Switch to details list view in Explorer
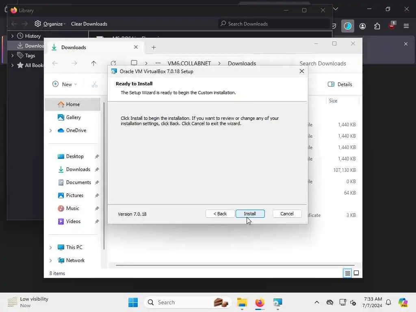416x312 pixels. click(x=347, y=273)
